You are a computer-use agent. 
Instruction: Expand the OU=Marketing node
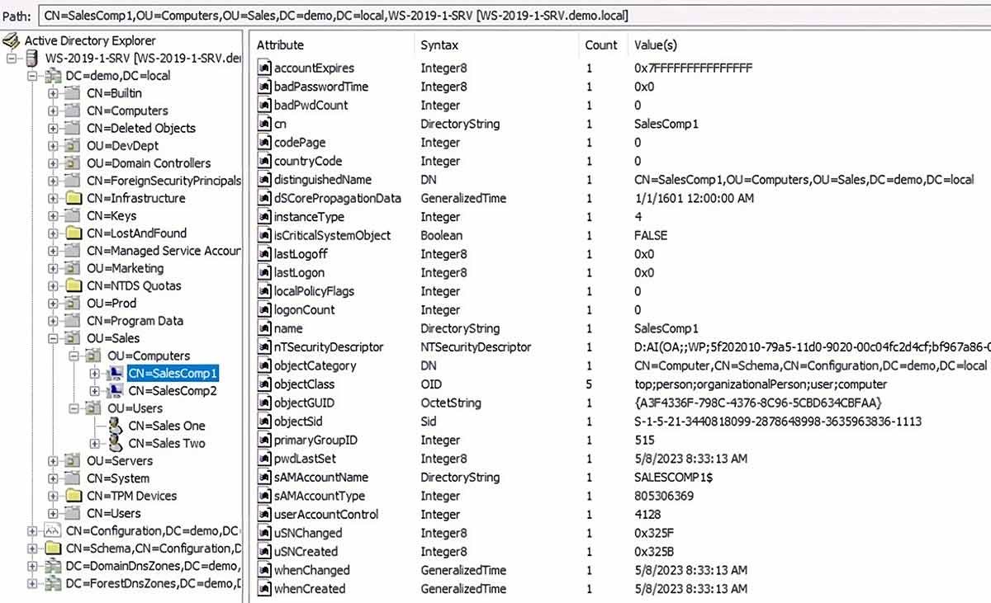tap(54, 268)
